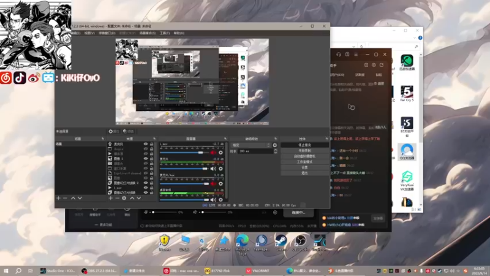Image resolution: width=490 pixels, height=276 pixels.
Task: Open gear settings for 桌面音频 audio track
Action: click(x=221, y=200)
